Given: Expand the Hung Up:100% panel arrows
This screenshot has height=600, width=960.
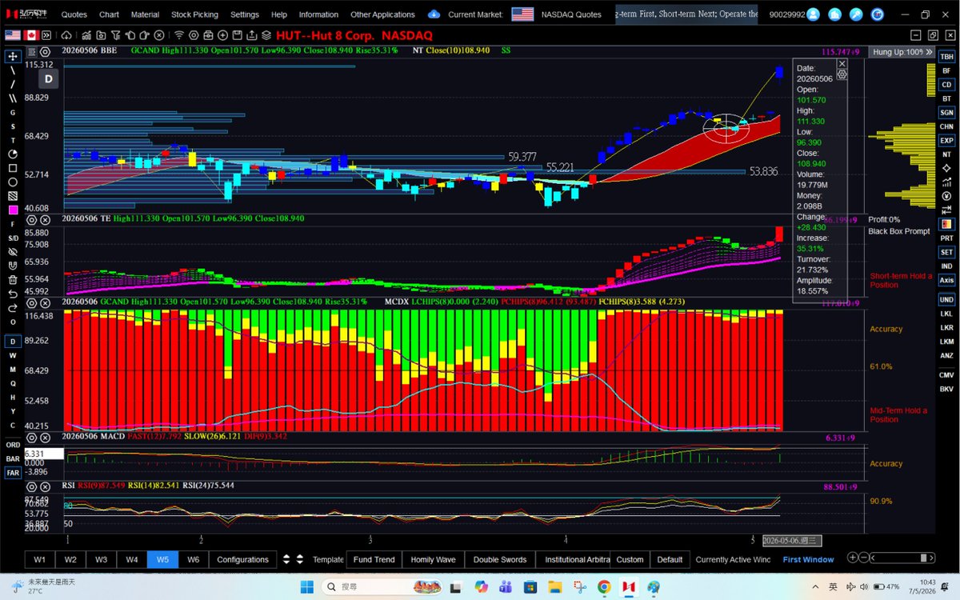Looking at the screenshot, I should point(930,51).
